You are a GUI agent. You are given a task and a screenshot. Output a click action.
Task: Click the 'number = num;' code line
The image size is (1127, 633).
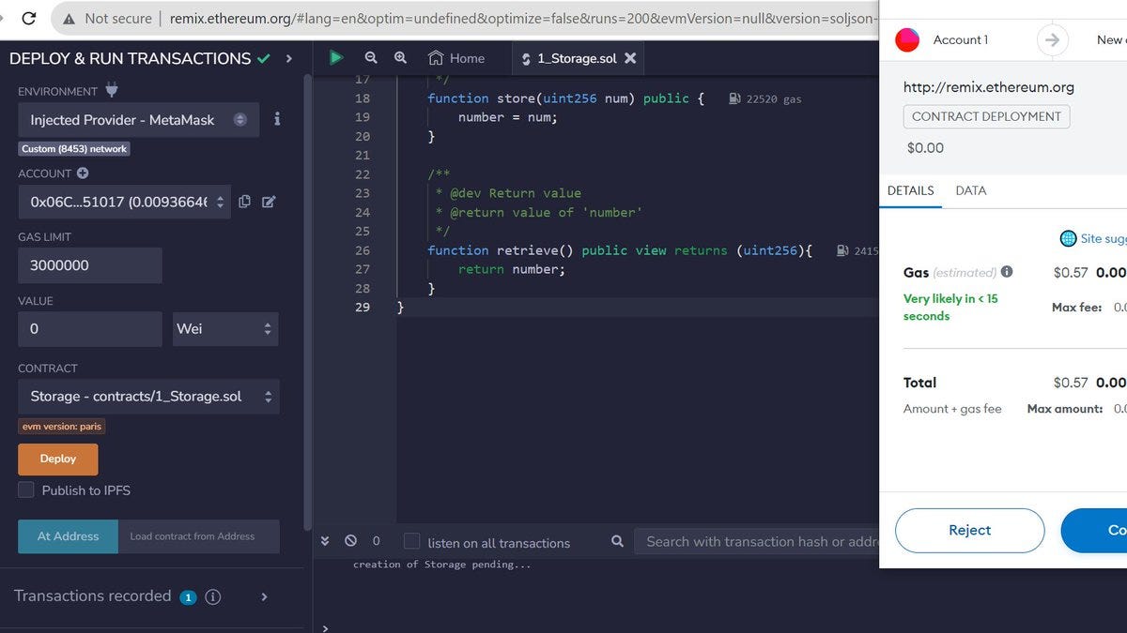point(508,117)
